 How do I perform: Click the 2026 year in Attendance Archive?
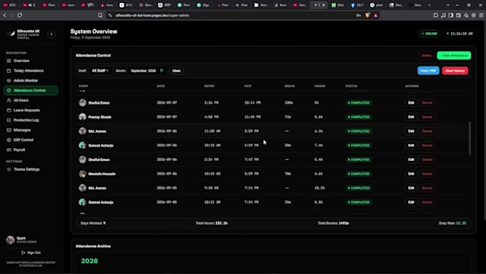coord(89,261)
